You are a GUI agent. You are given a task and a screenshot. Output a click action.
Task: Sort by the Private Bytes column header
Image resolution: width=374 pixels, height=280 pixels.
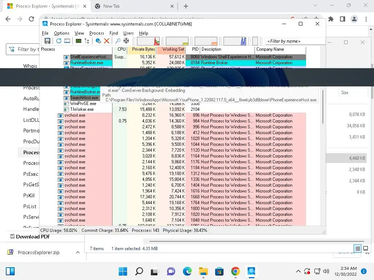click(142, 49)
